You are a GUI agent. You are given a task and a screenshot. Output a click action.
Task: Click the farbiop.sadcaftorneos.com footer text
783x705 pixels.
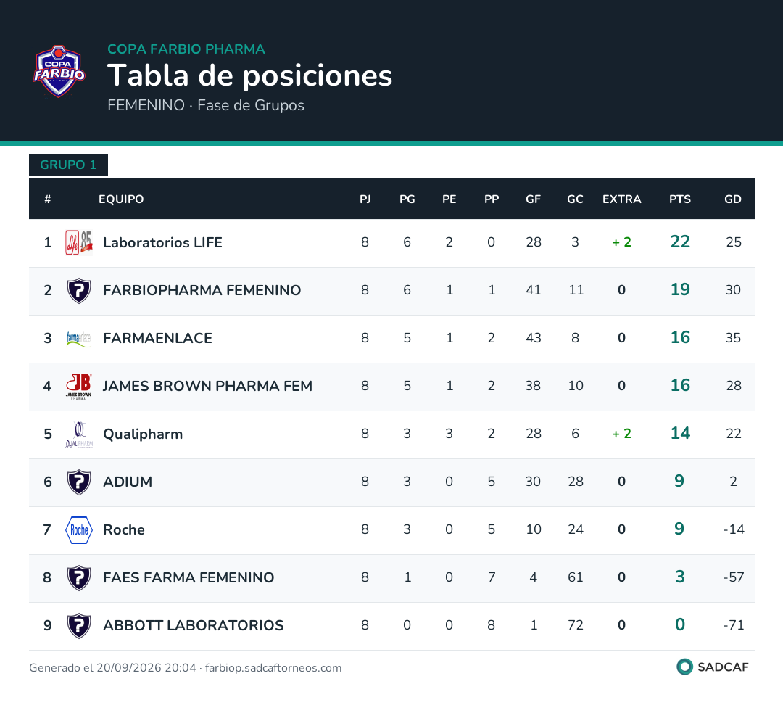pos(273,668)
